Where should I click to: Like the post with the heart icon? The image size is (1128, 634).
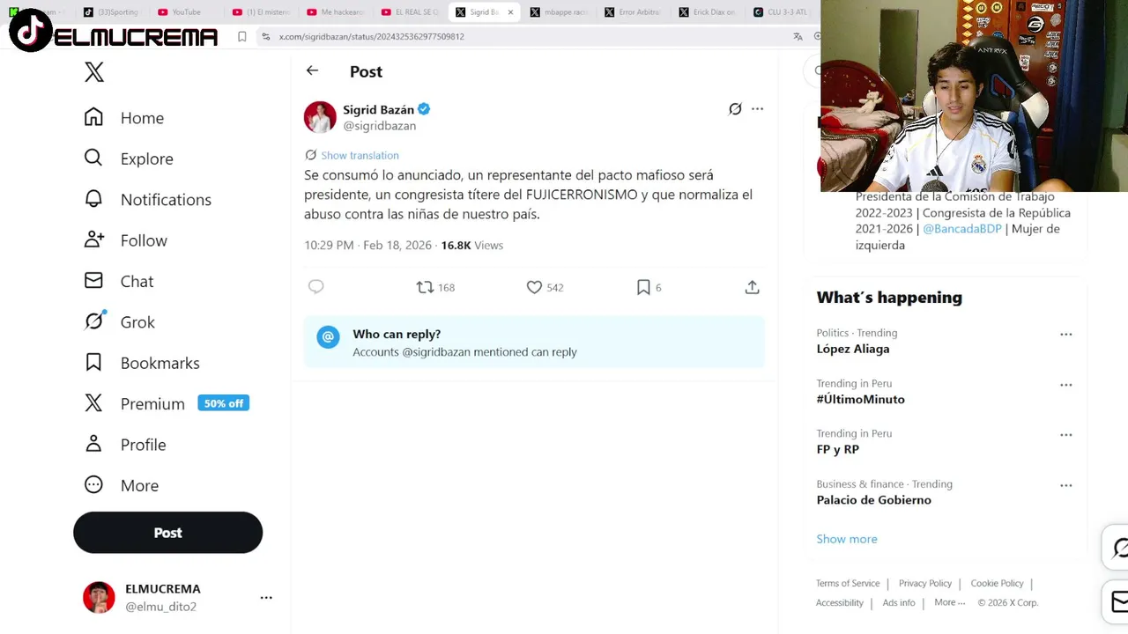(534, 287)
